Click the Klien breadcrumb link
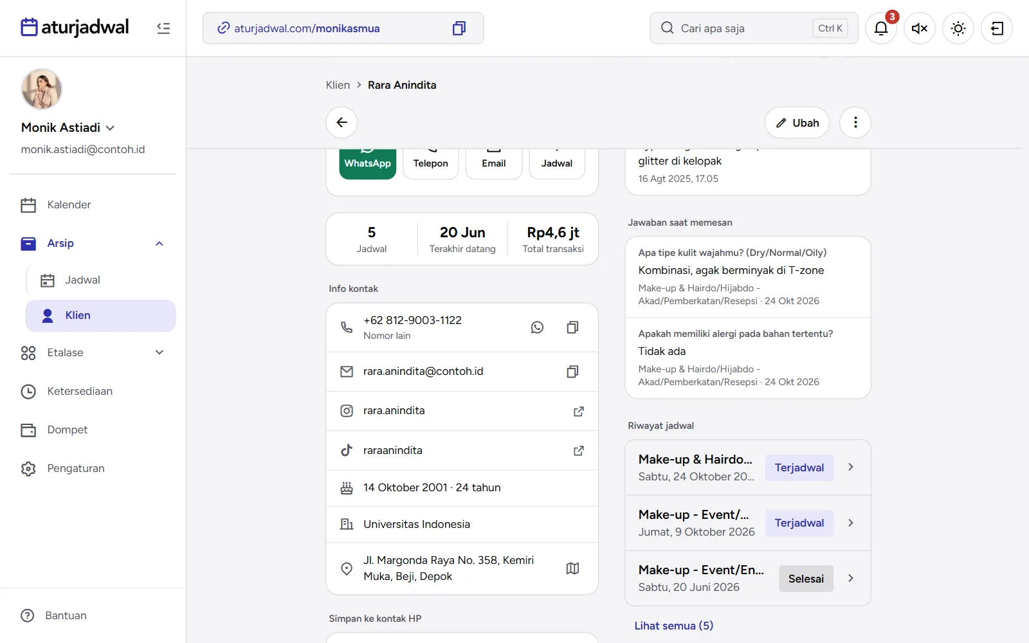This screenshot has height=643, width=1029. (x=338, y=85)
